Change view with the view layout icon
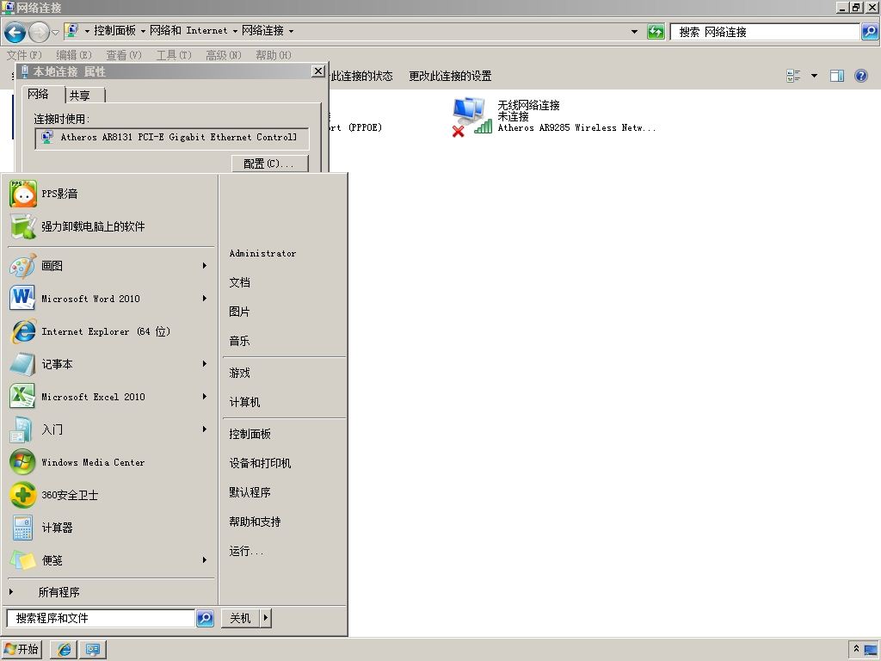 pyautogui.click(x=793, y=76)
